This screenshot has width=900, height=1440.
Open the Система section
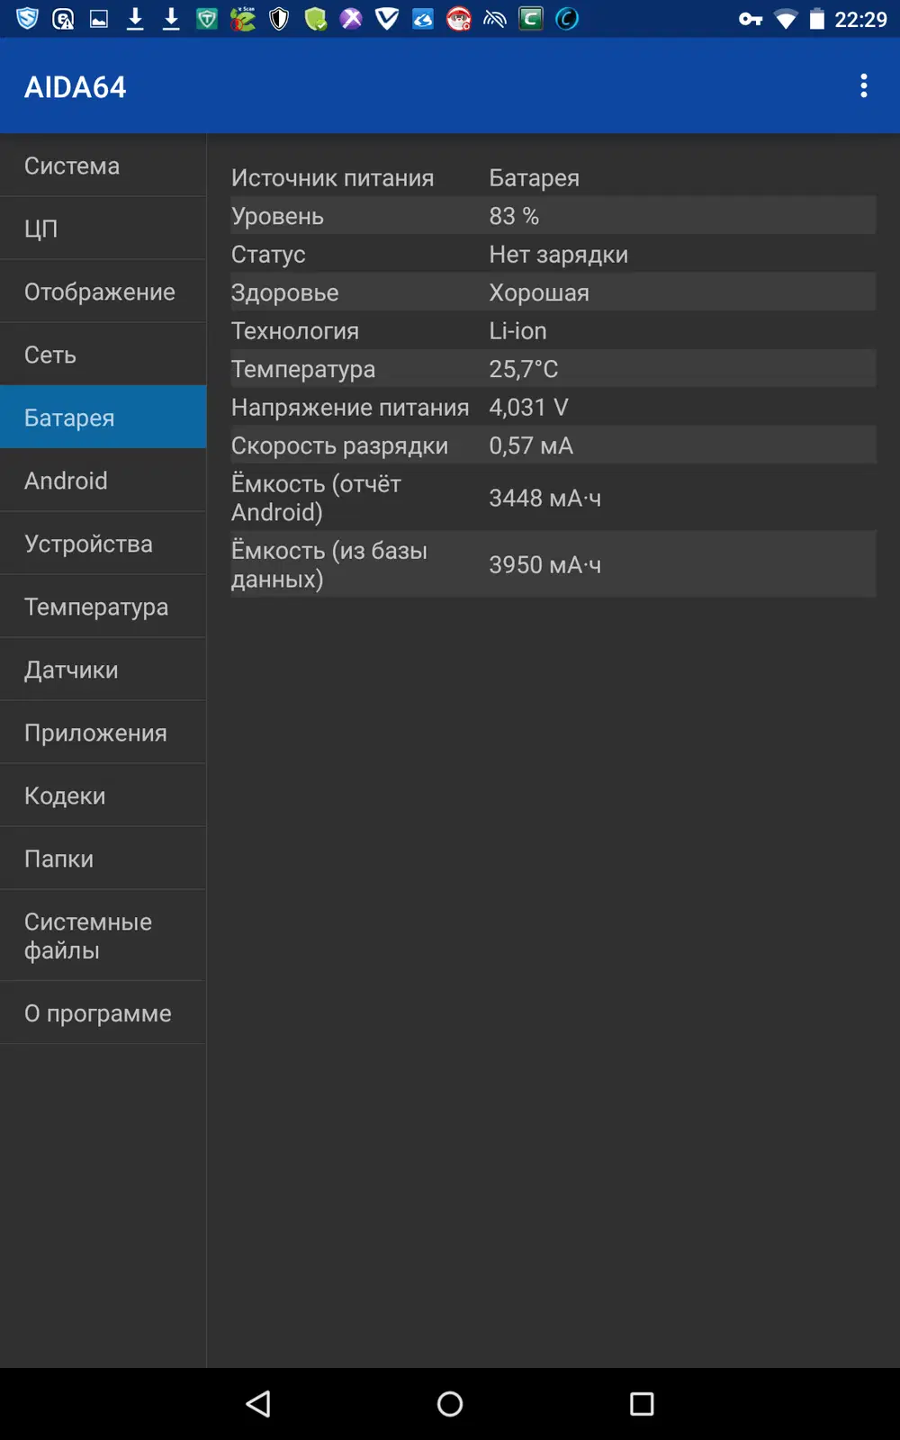pos(103,166)
